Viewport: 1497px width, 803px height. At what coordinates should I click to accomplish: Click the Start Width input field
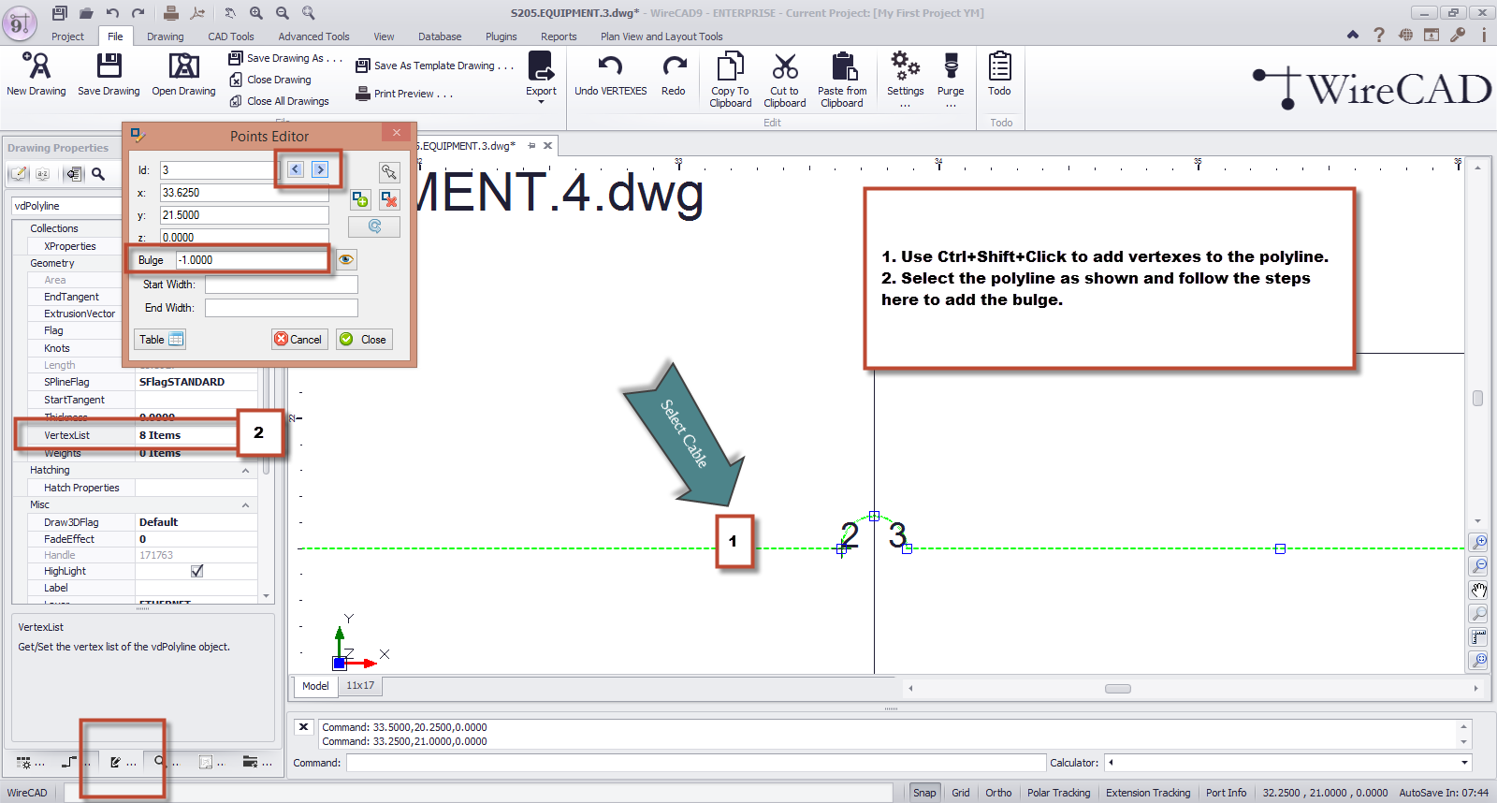282,285
